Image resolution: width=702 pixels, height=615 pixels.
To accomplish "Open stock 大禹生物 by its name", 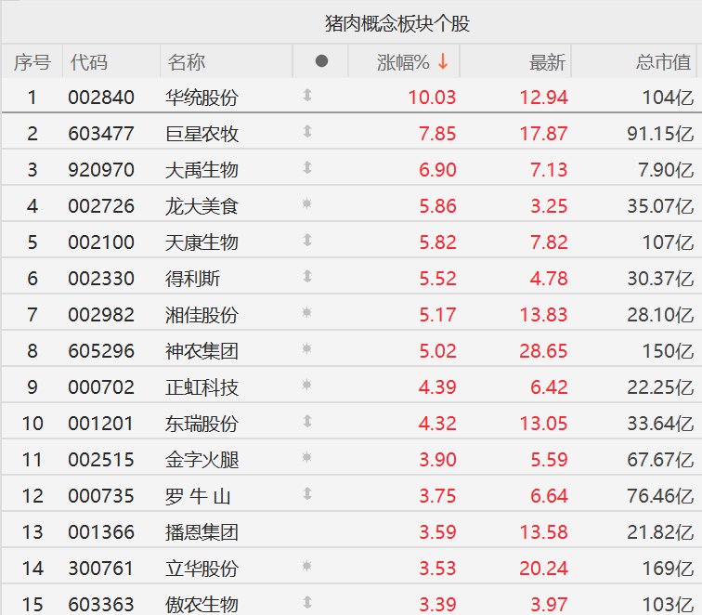I will (201, 169).
